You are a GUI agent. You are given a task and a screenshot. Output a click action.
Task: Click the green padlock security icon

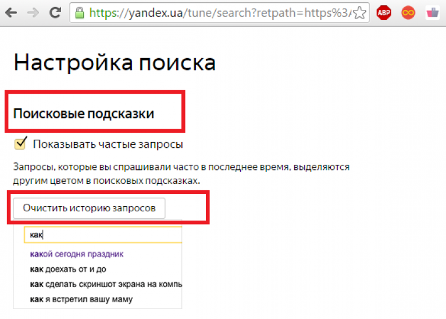(x=80, y=13)
